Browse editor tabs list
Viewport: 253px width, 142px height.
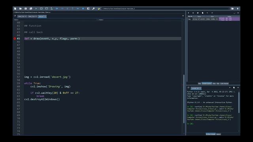[x=15, y=16]
